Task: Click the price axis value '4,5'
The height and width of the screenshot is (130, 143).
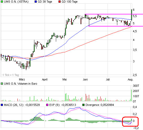Action: pos(135,31)
